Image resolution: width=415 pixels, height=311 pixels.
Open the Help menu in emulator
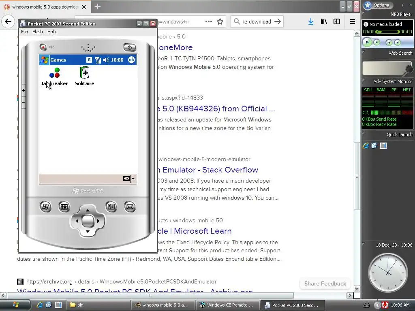[51, 32]
